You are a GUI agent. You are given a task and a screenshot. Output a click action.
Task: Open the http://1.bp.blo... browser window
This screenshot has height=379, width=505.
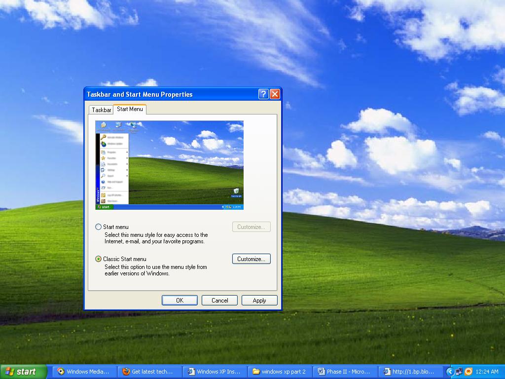pyautogui.click(x=410, y=372)
